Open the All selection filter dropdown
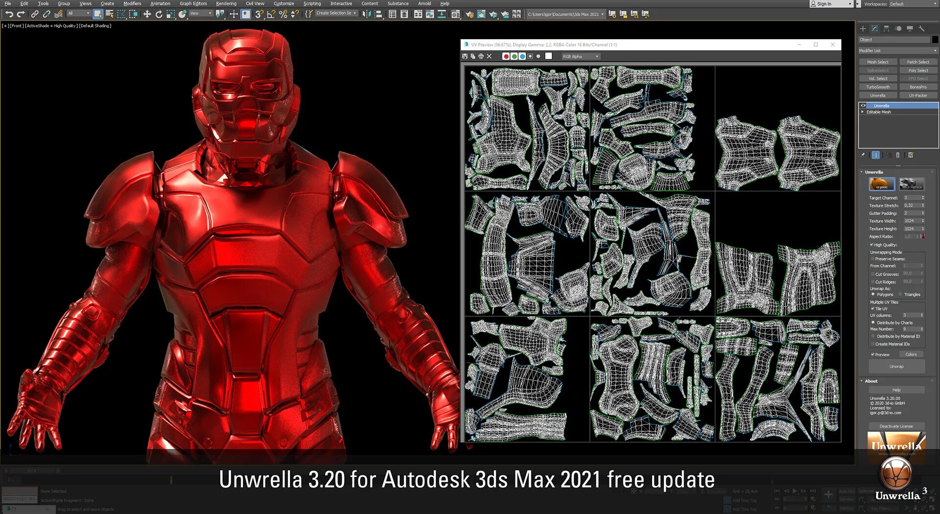This screenshot has width=940, height=514. click(x=78, y=14)
